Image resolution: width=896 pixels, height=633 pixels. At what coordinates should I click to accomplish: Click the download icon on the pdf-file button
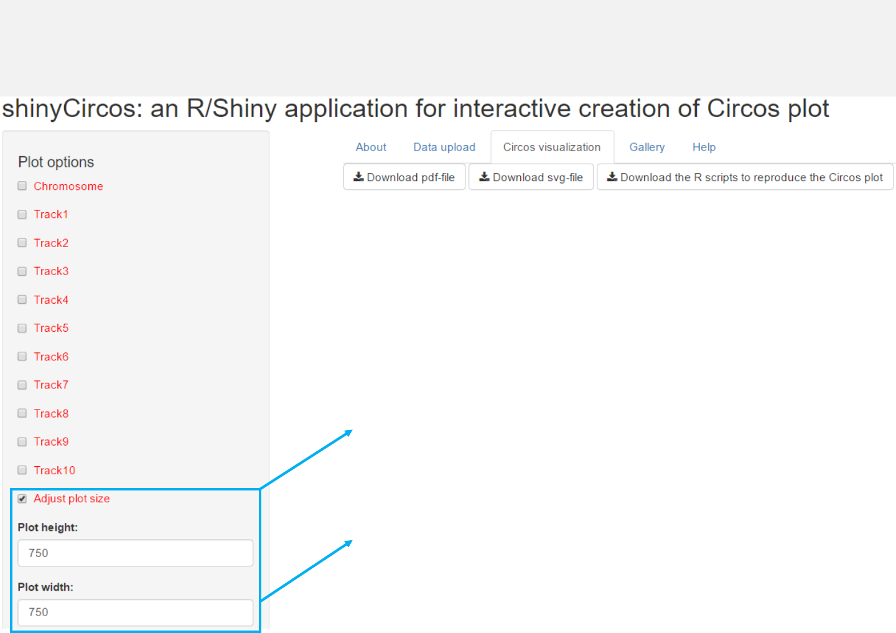click(358, 177)
